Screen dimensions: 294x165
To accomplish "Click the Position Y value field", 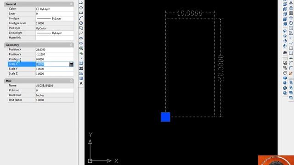I will pyautogui.click(x=55, y=55).
